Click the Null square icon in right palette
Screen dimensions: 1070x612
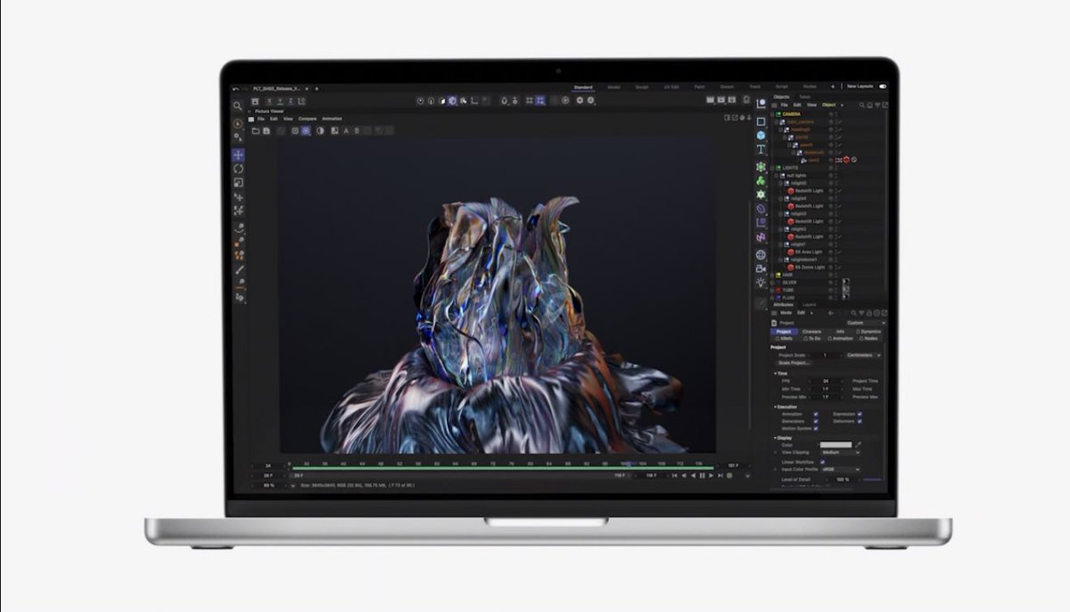pos(761,121)
